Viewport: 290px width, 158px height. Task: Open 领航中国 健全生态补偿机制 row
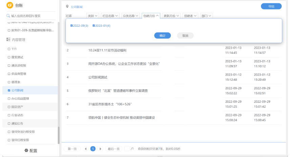[x=122, y=117]
